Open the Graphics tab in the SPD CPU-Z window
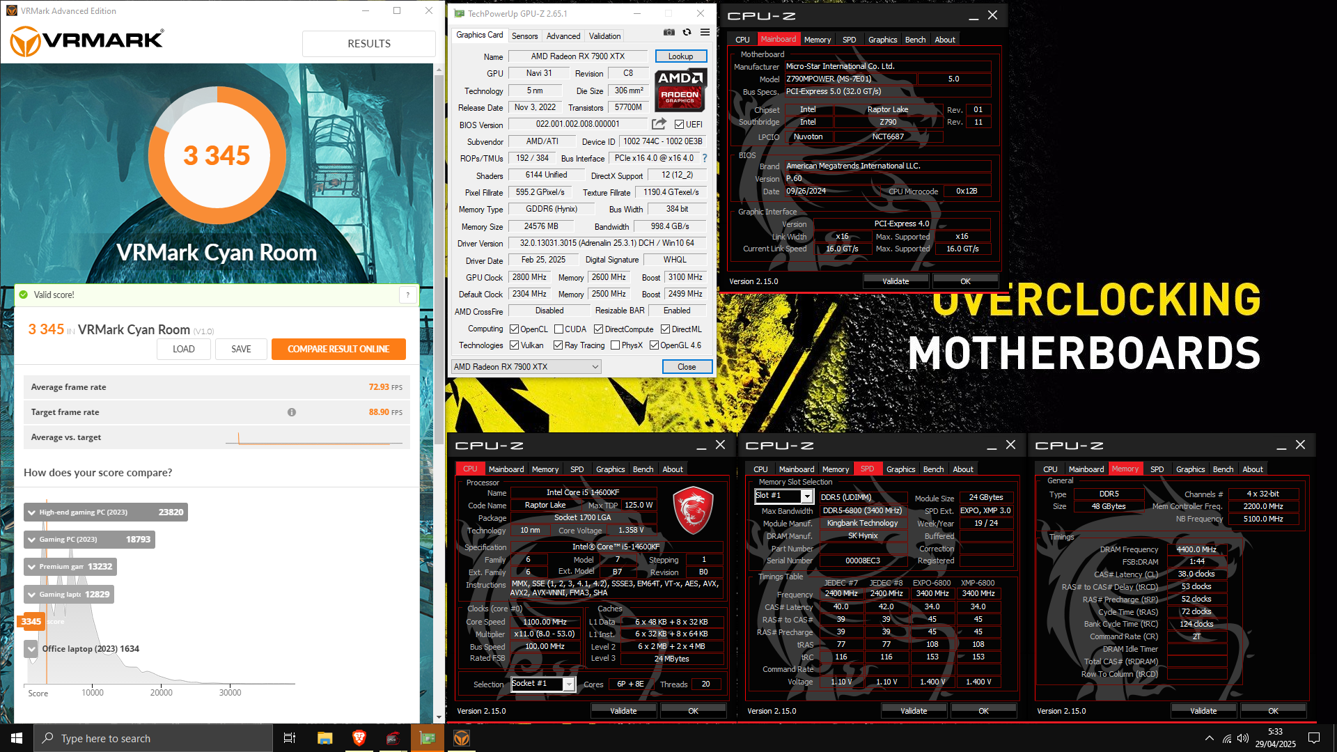 [900, 469]
